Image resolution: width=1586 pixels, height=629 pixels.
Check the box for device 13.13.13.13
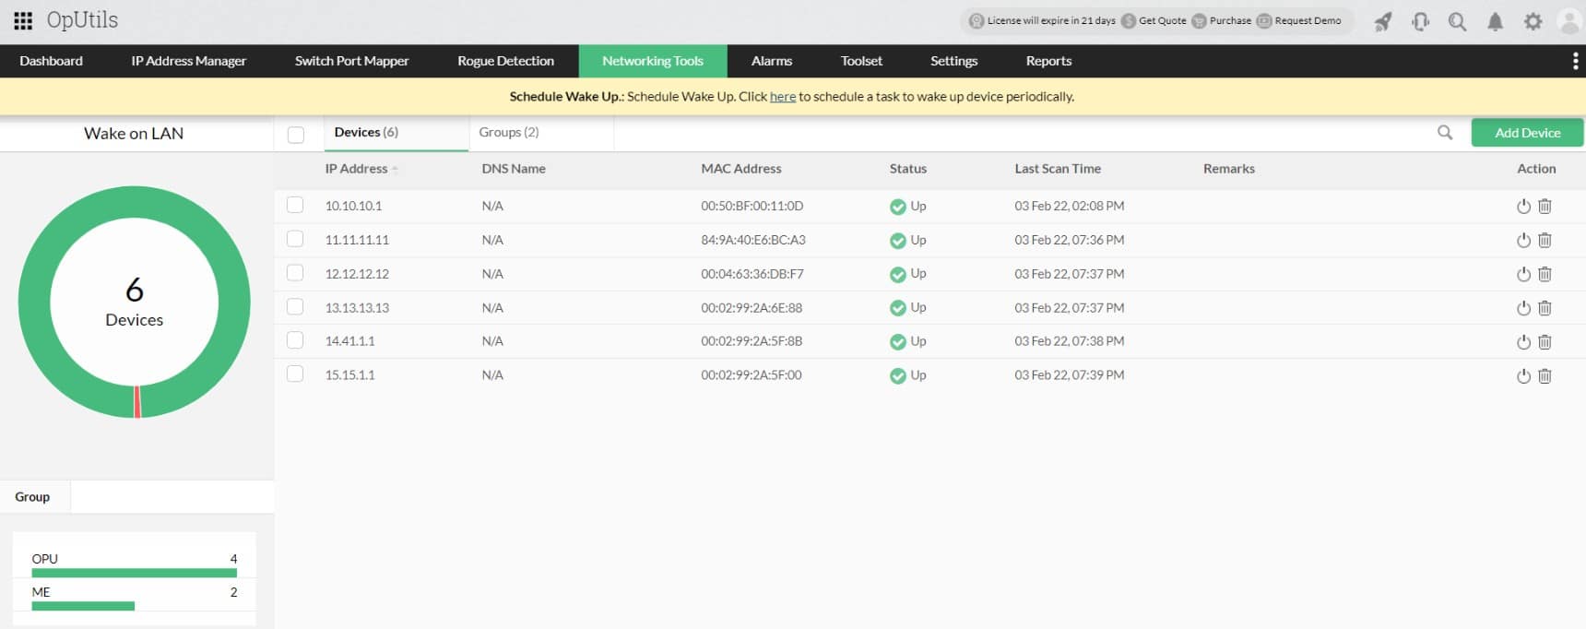(295, 306)
